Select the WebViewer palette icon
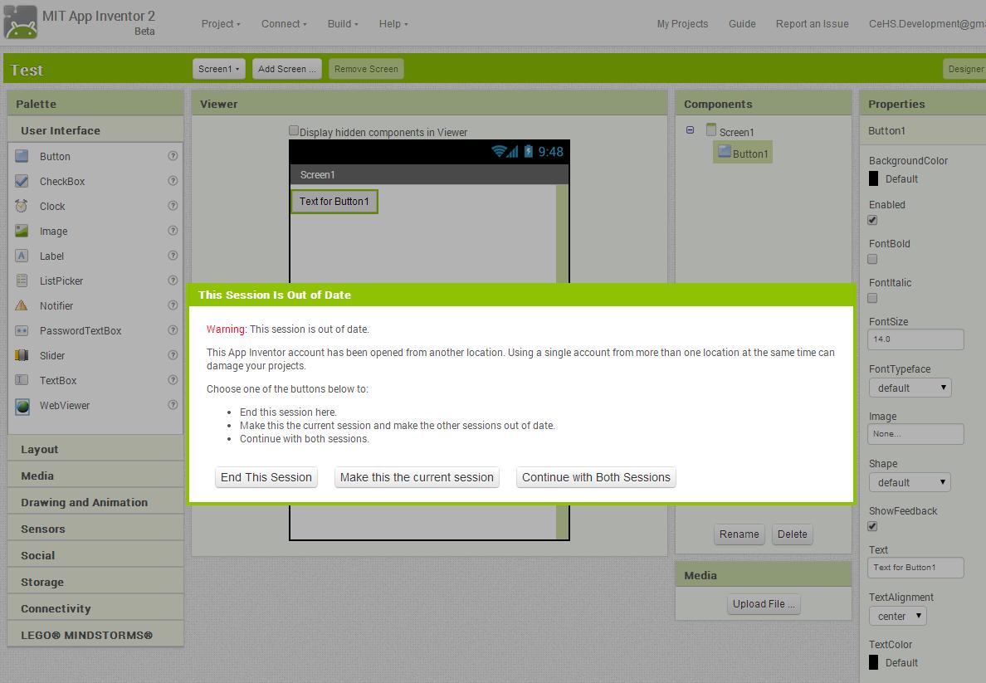This screenshot has height=683, width=986. [x=22, y=407]
